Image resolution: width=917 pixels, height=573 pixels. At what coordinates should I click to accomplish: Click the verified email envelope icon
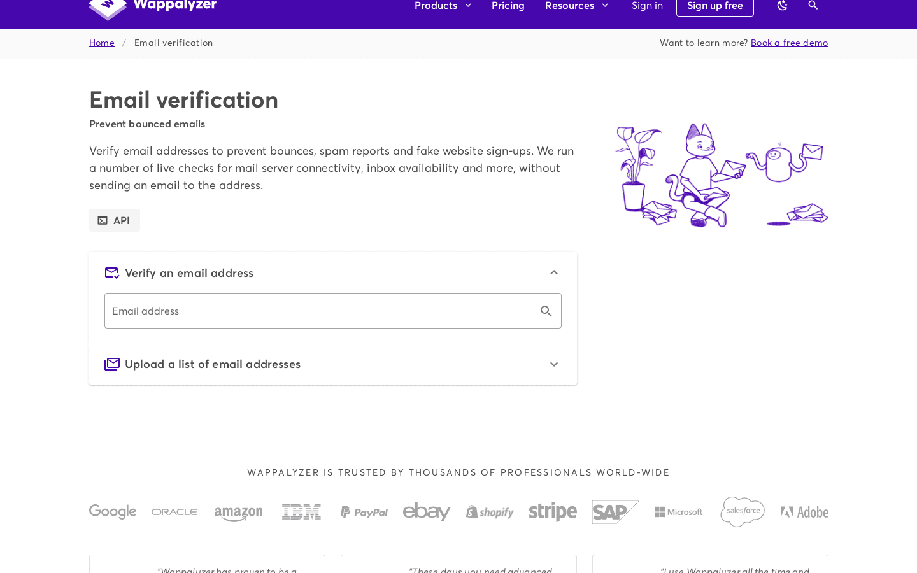[x=111, y=272]
